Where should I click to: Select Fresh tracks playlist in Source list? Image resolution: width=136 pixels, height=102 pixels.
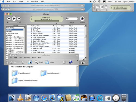pos(15,50)
